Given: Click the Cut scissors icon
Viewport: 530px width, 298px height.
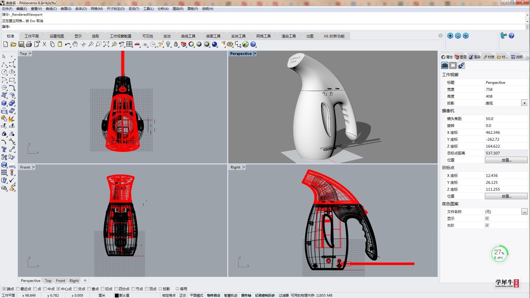Looking at the screenshot, I should pos(44,44).
